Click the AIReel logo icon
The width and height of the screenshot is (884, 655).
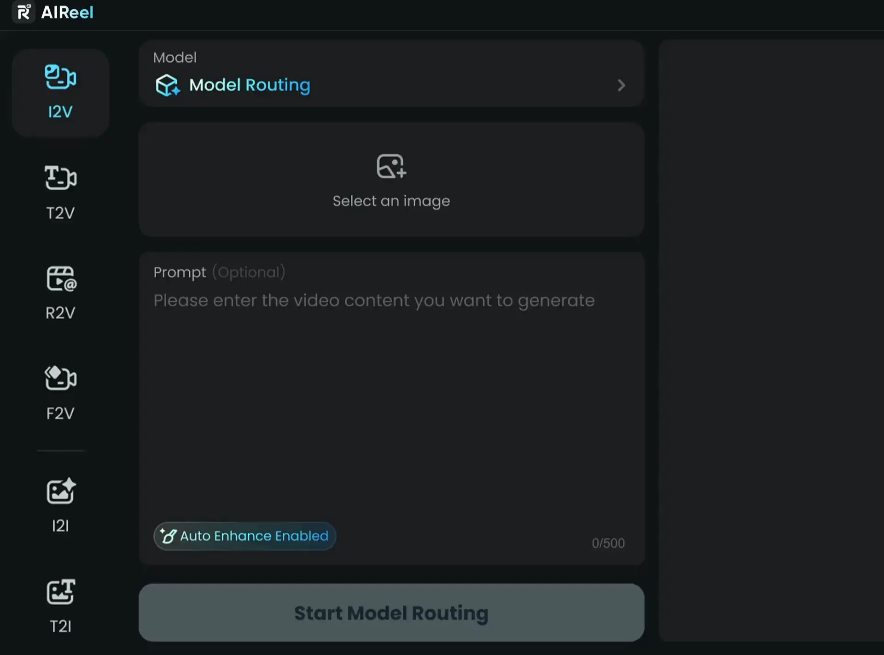pos(23,12)
